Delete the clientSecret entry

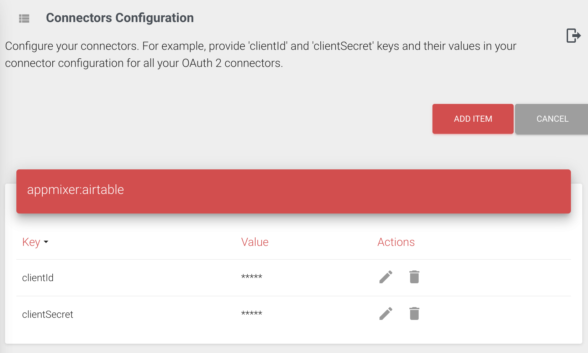[x=414, y=314]
